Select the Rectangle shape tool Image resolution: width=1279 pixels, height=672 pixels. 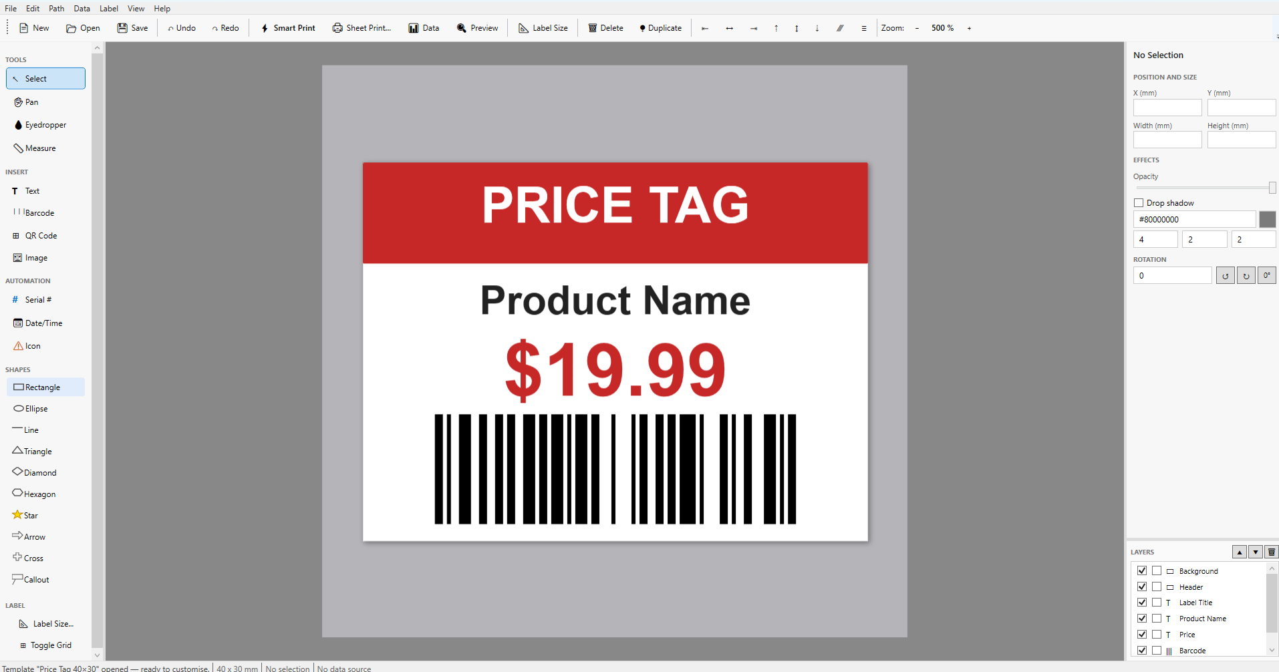45,387
